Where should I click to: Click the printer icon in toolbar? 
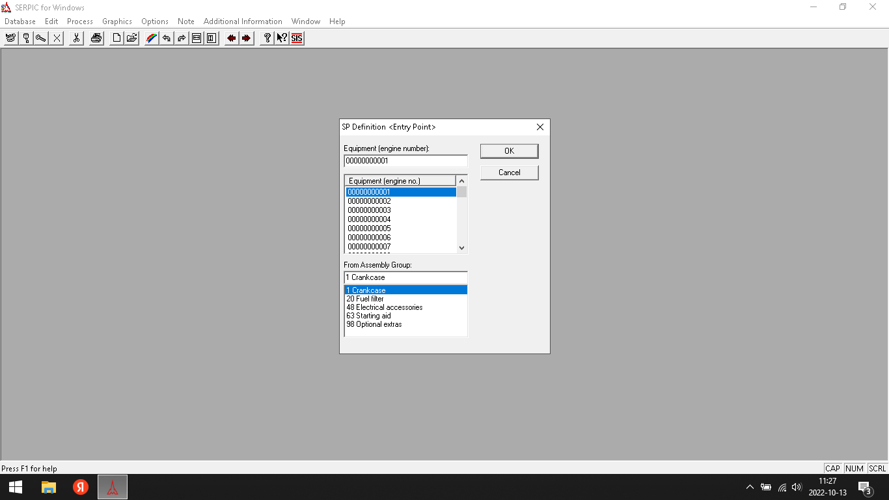pyautogui.click(x=96, y=38)
